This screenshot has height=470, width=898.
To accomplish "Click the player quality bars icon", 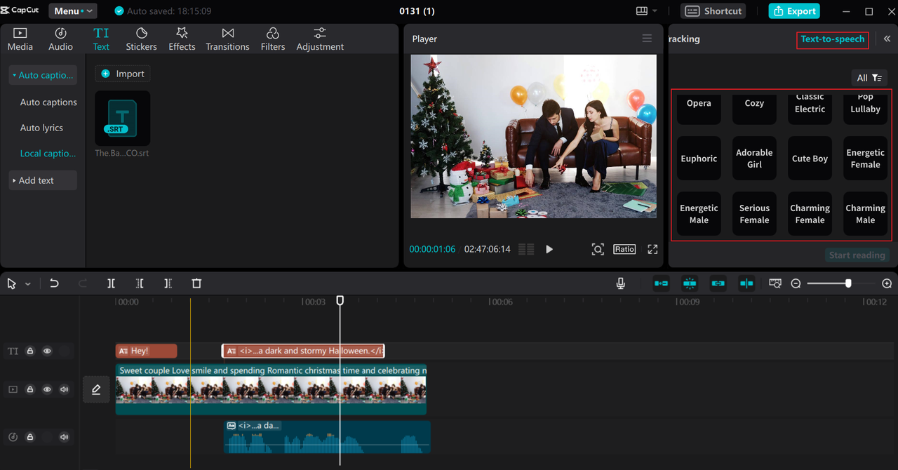I will (526, 249).
